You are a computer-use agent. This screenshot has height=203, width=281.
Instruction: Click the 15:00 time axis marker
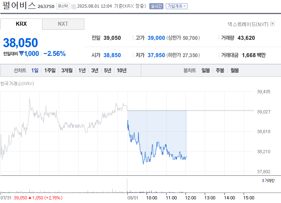pos(249,198)
